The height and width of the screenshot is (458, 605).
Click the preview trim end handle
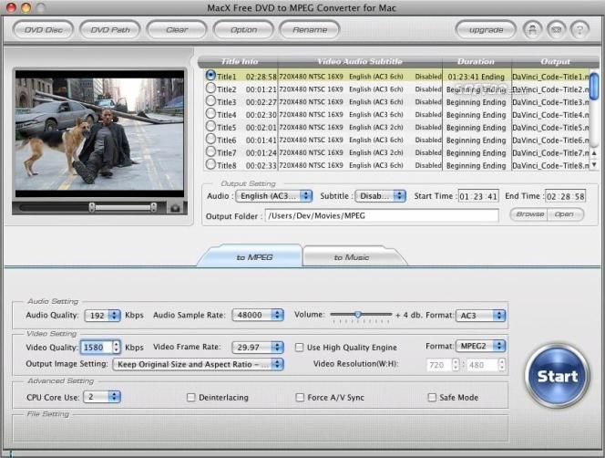tap(154, 207)
